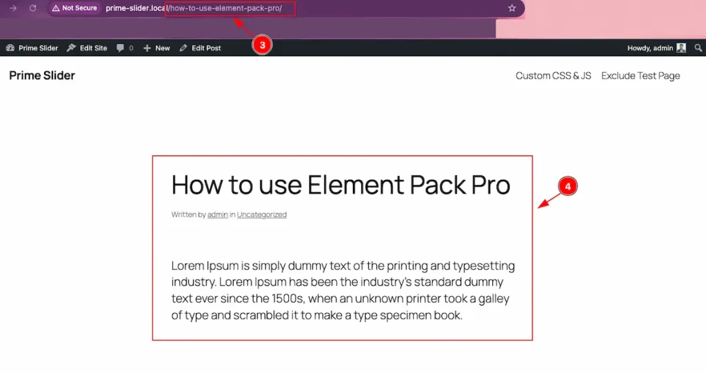The image size is (706, 373).
Task: Click the How to use Element Pack Pro heading
Action: [341, 185]
